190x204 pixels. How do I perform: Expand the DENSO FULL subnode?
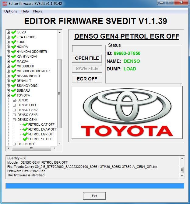tap(14, 105)
